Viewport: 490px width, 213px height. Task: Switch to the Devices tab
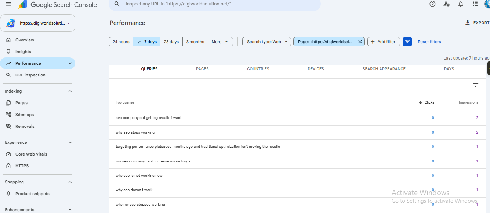(316, 69)
